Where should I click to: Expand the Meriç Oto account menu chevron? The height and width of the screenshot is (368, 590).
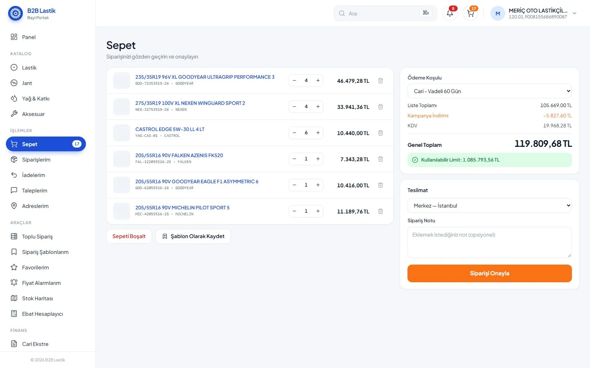(575, 13)
